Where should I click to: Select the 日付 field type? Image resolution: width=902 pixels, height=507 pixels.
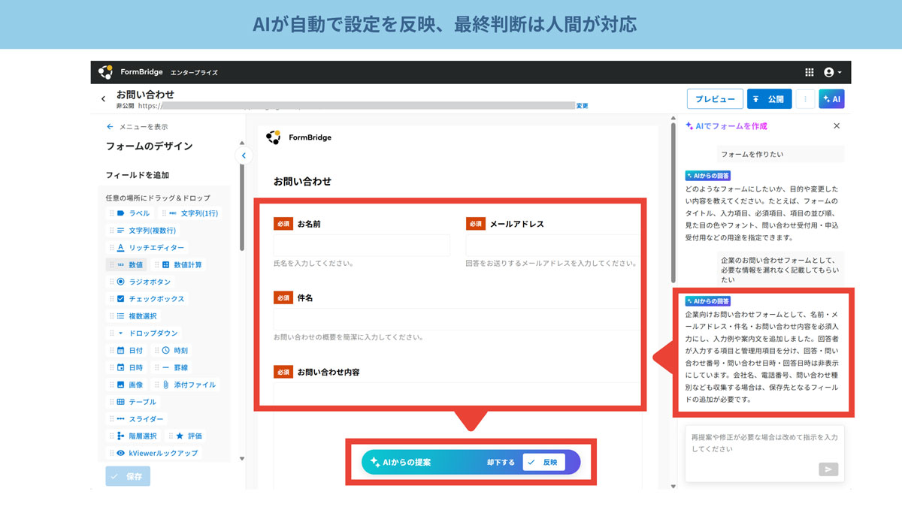126,351
